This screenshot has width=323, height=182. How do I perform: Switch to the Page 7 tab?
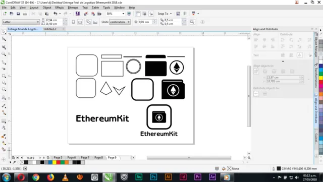pyautogui.click(x=85, y=157)
